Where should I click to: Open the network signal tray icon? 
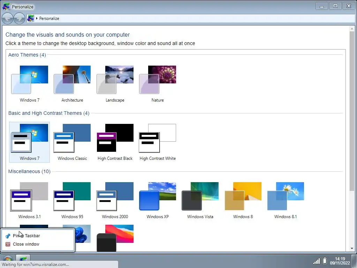[x=316, y=261]
